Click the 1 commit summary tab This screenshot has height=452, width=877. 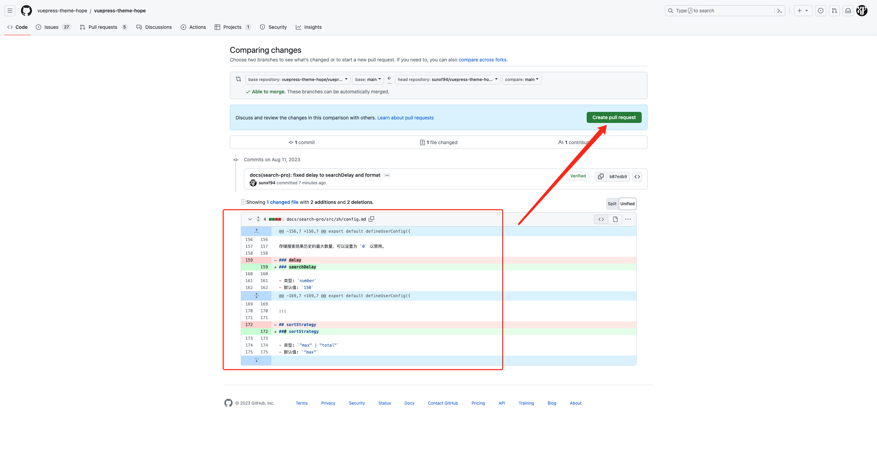302,142
